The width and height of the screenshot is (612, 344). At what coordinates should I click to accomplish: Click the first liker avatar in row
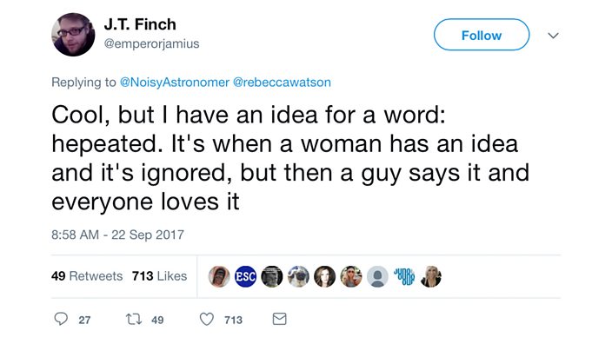(219, 276)
